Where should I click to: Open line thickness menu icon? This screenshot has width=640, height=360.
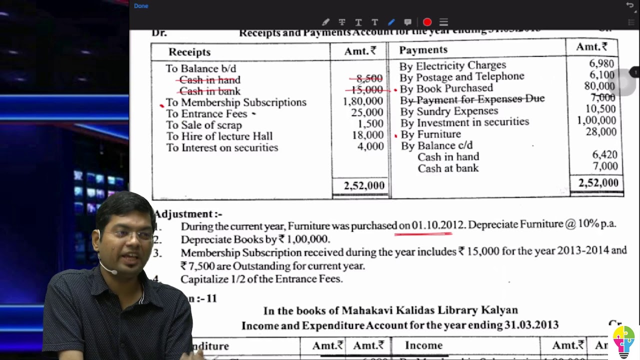coord(443,22)
